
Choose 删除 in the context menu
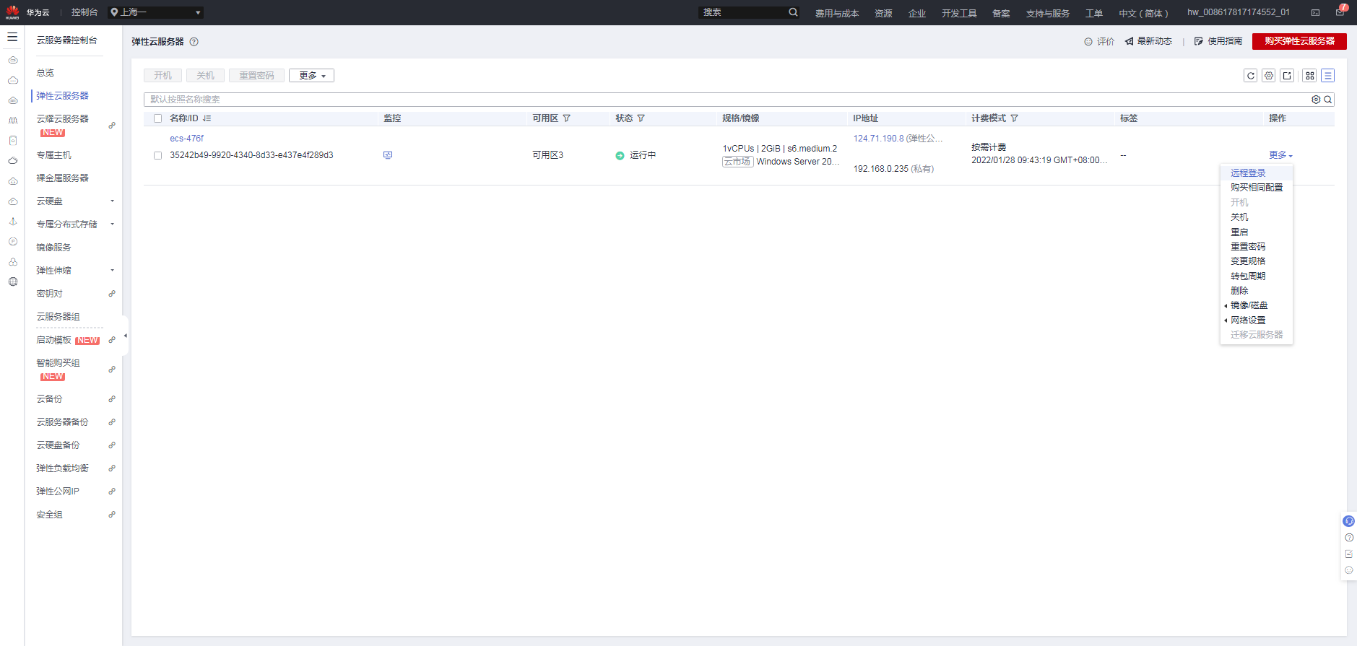click(1239, 291)
